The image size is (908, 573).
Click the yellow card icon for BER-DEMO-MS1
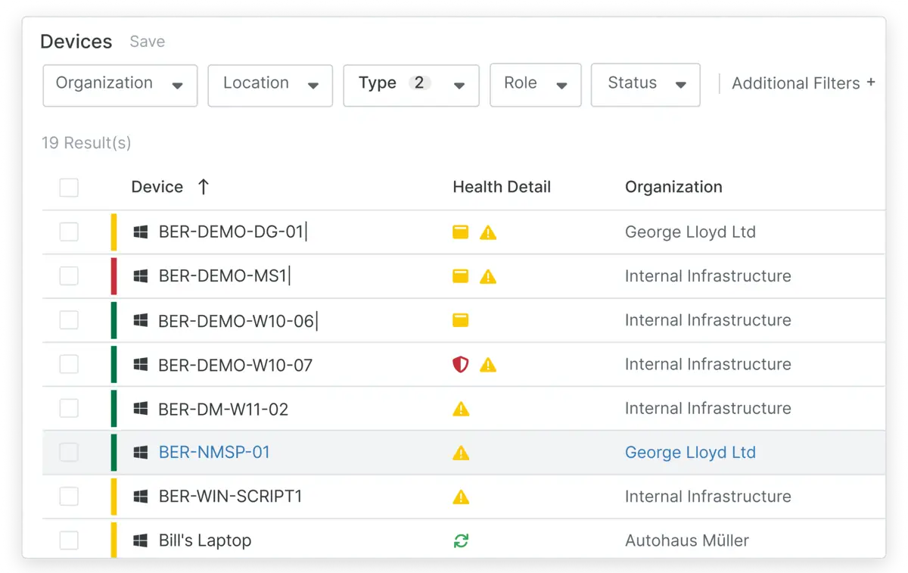coord(460,276)
